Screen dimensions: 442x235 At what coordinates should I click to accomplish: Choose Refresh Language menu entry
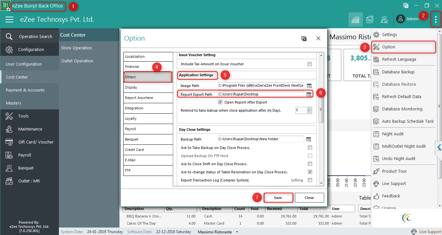click(404, 59)
